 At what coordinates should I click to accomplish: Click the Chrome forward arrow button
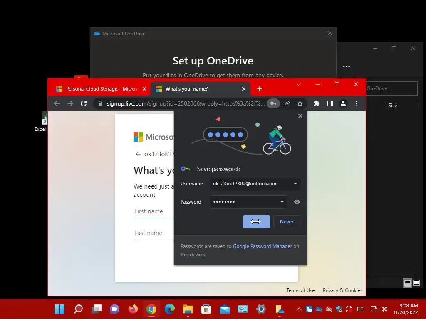tap(70, 103)
